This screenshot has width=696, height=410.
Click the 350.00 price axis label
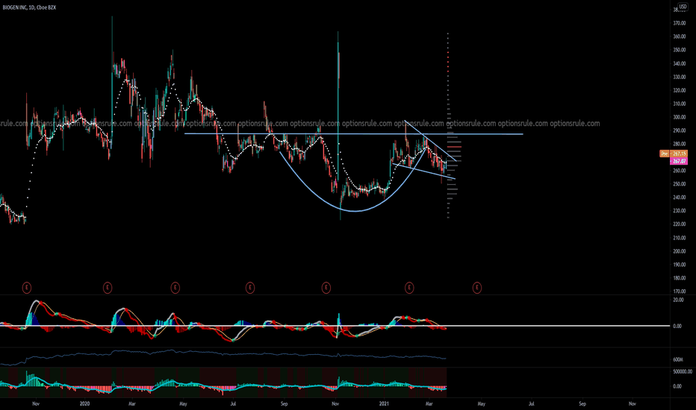[x=680, y=50]
